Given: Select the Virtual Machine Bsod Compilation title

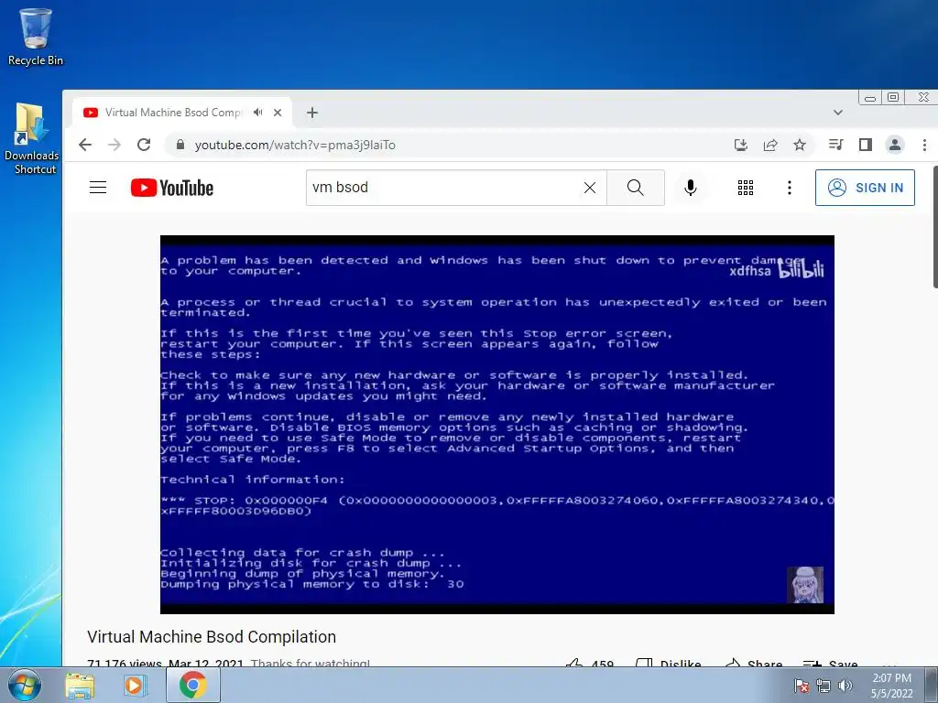Looking at the screenshot, I should (x=212, y=637).
